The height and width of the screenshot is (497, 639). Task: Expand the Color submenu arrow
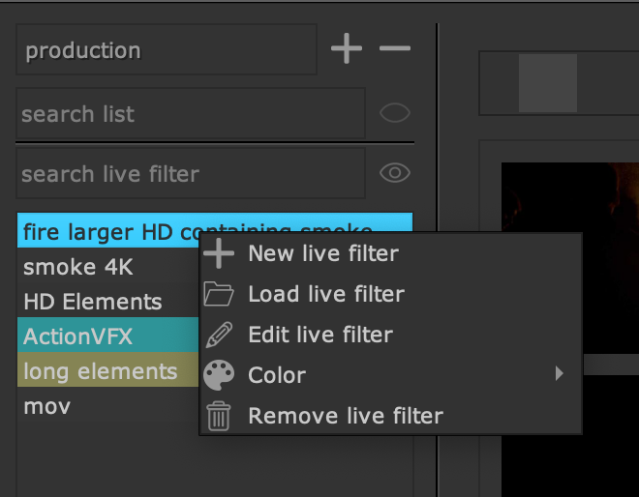pos(559,374)
